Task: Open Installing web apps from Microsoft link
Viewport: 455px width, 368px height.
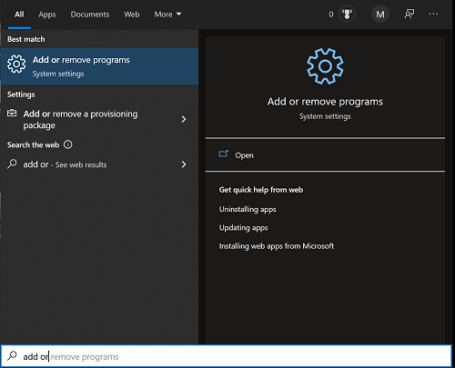Action: (277, 246)
